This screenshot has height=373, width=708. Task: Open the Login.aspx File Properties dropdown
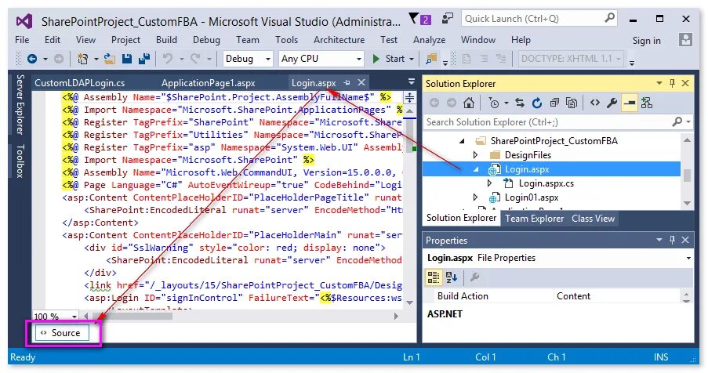point(688,259)
